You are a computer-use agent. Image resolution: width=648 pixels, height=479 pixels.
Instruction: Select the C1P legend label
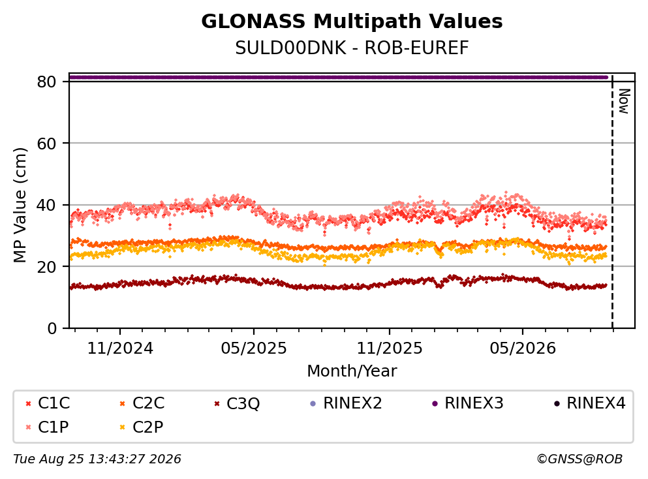[x=54, y=427]
